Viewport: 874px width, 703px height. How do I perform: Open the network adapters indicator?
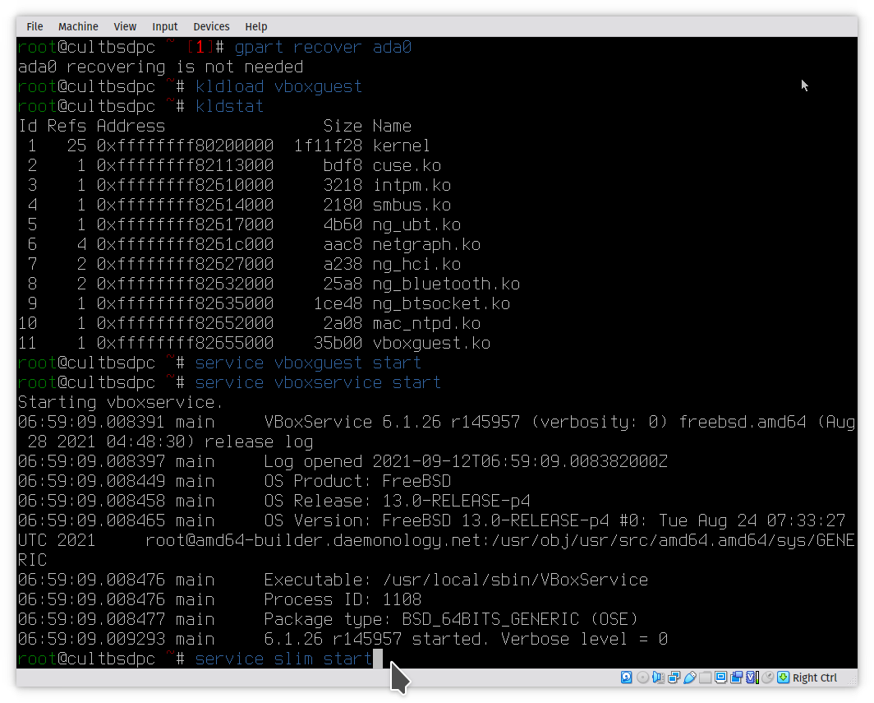pos(674,678)
